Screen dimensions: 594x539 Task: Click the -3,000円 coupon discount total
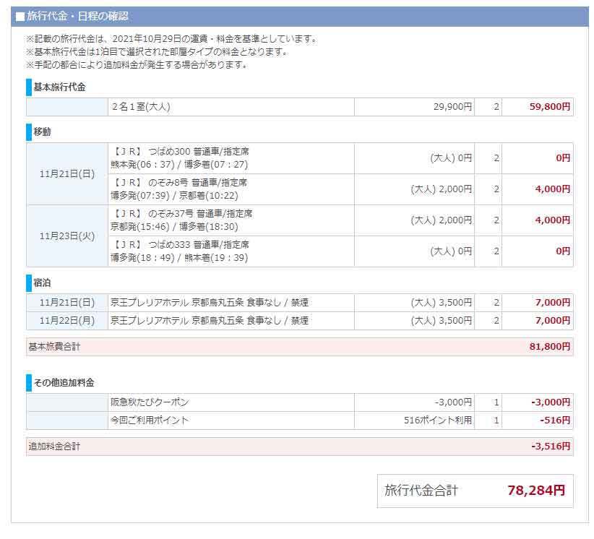551,402
